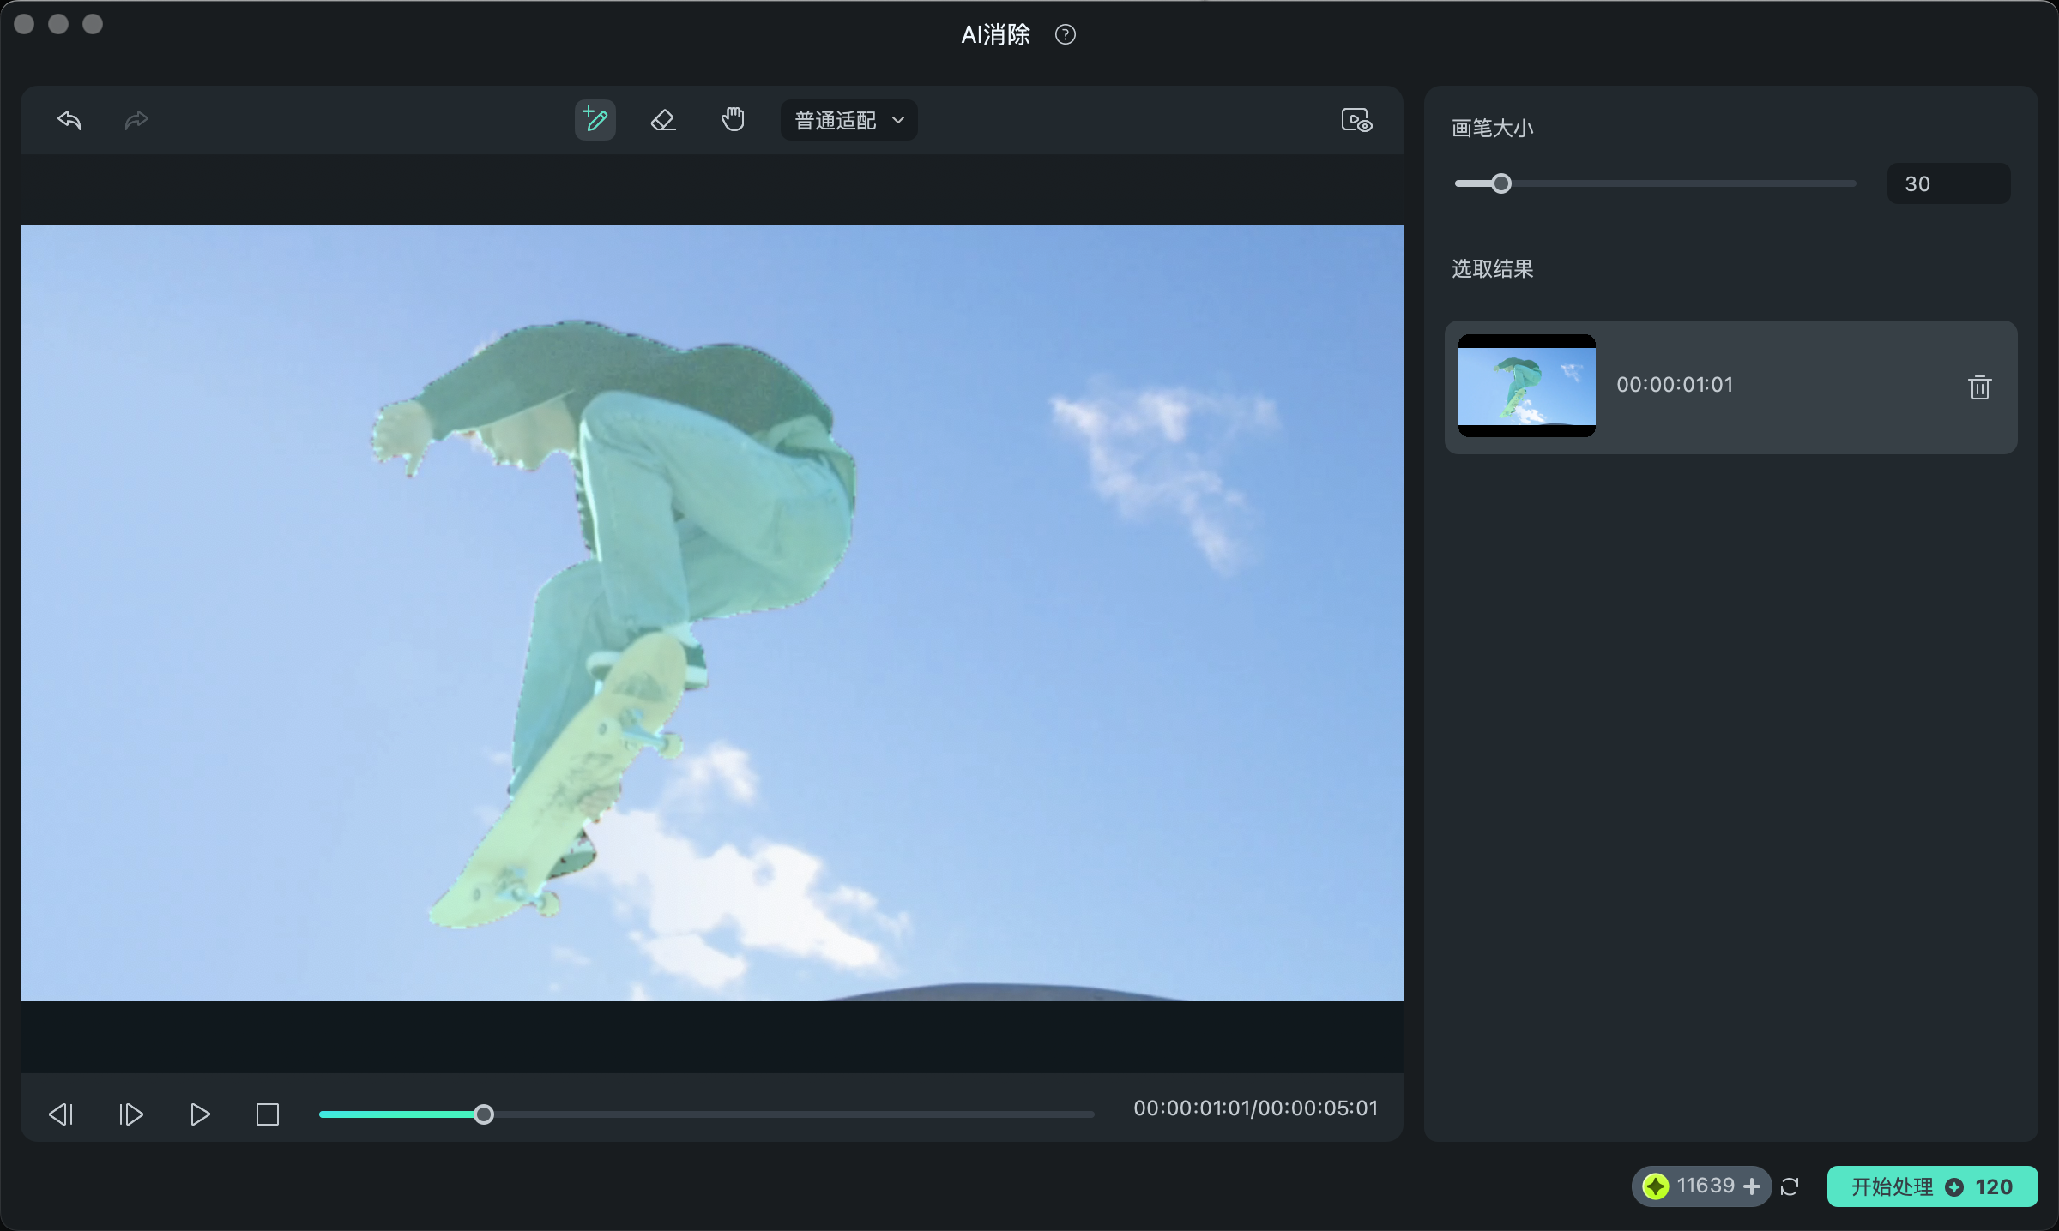
Task: Select the hand/pan tool
Action: pos(730,118)
